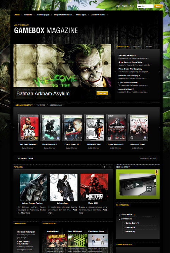Open Joomla! pages menu

[x=43, y=15]
